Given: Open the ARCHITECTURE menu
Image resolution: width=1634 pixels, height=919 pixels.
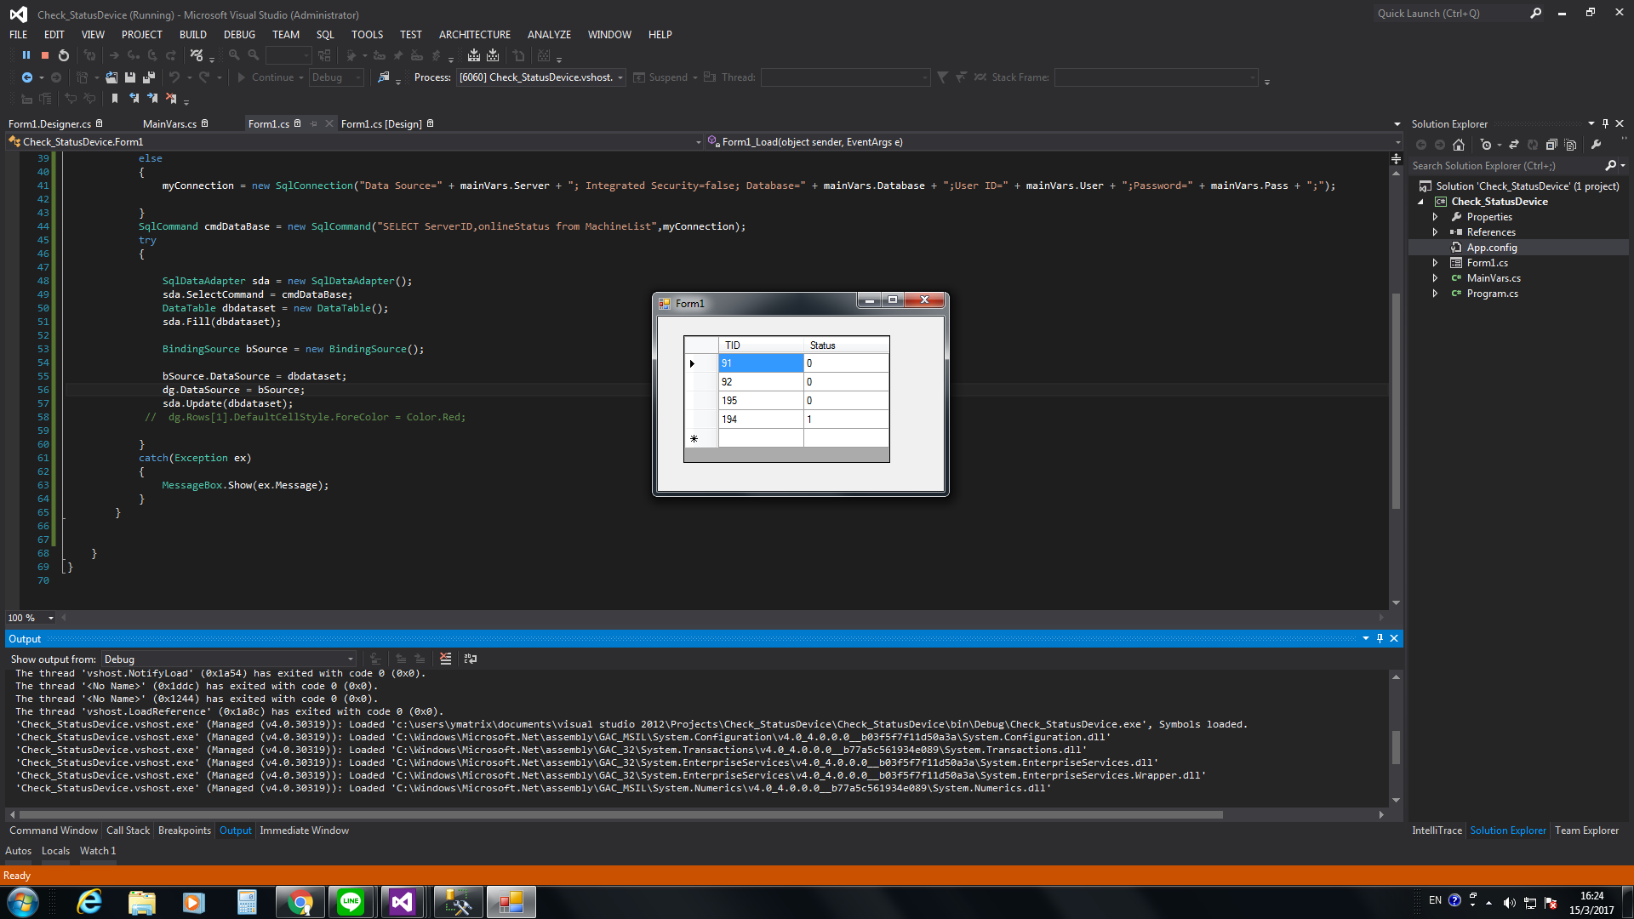Looking at the screenshot, I should (475, 35).
